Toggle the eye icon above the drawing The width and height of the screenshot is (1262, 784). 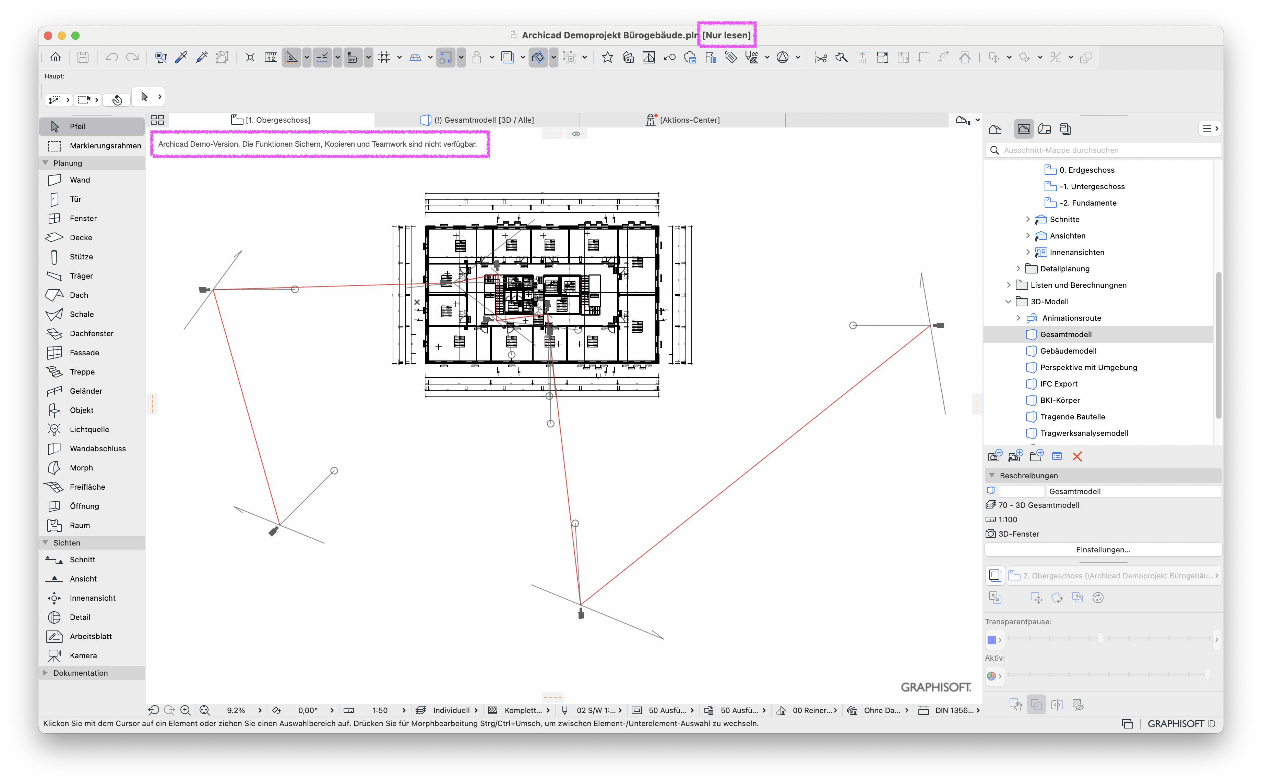point(576,134)
